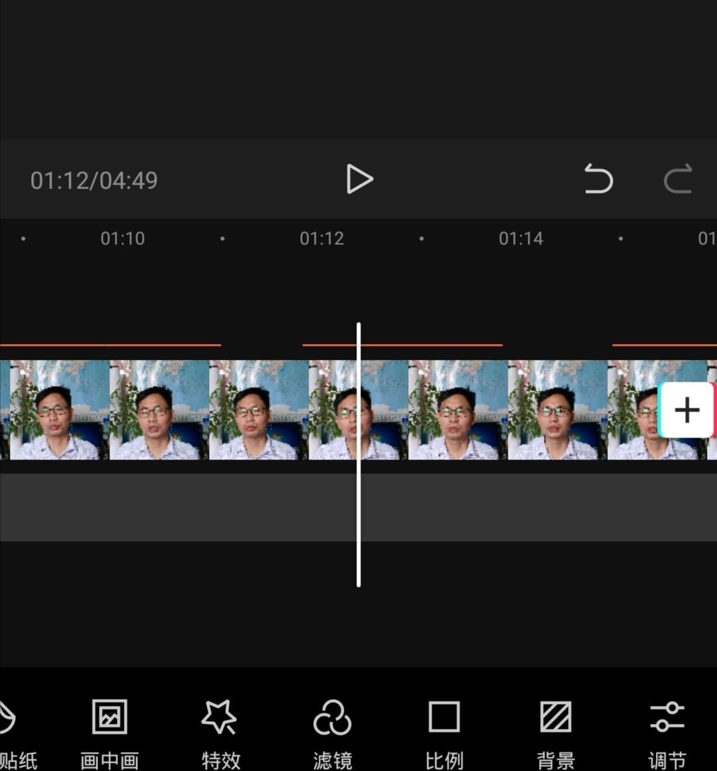Jump to the 01:14 timeline marker

520,238
